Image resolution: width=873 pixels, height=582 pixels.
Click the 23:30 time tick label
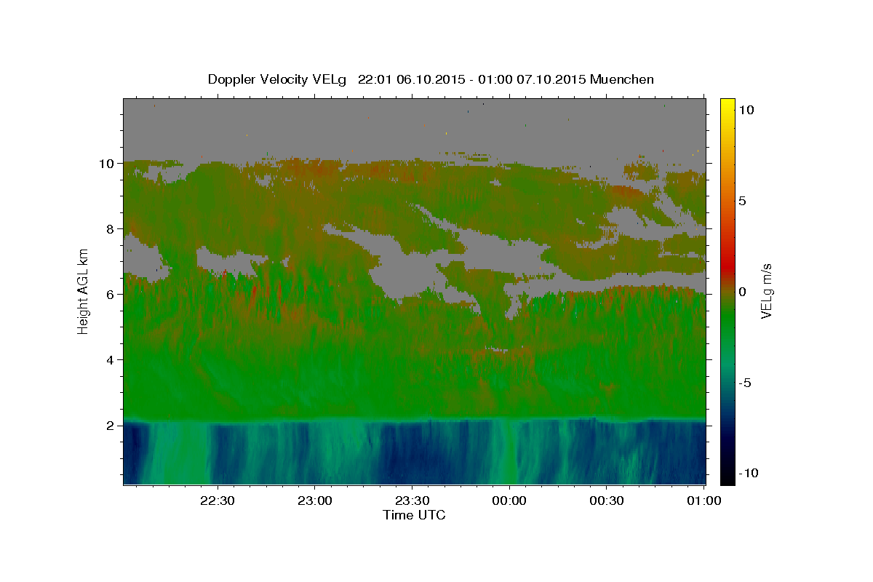coord(412,501)
